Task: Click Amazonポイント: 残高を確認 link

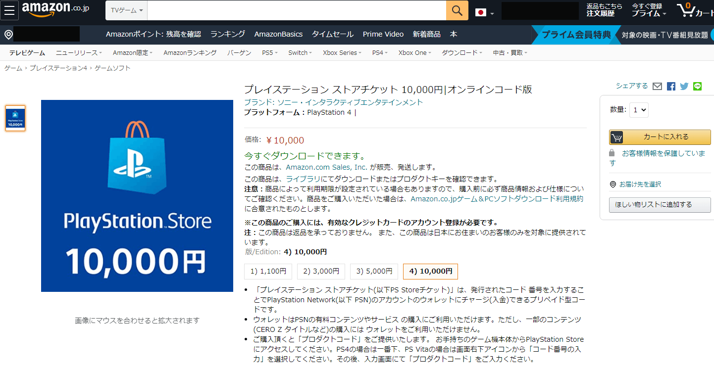Action: 153,34
